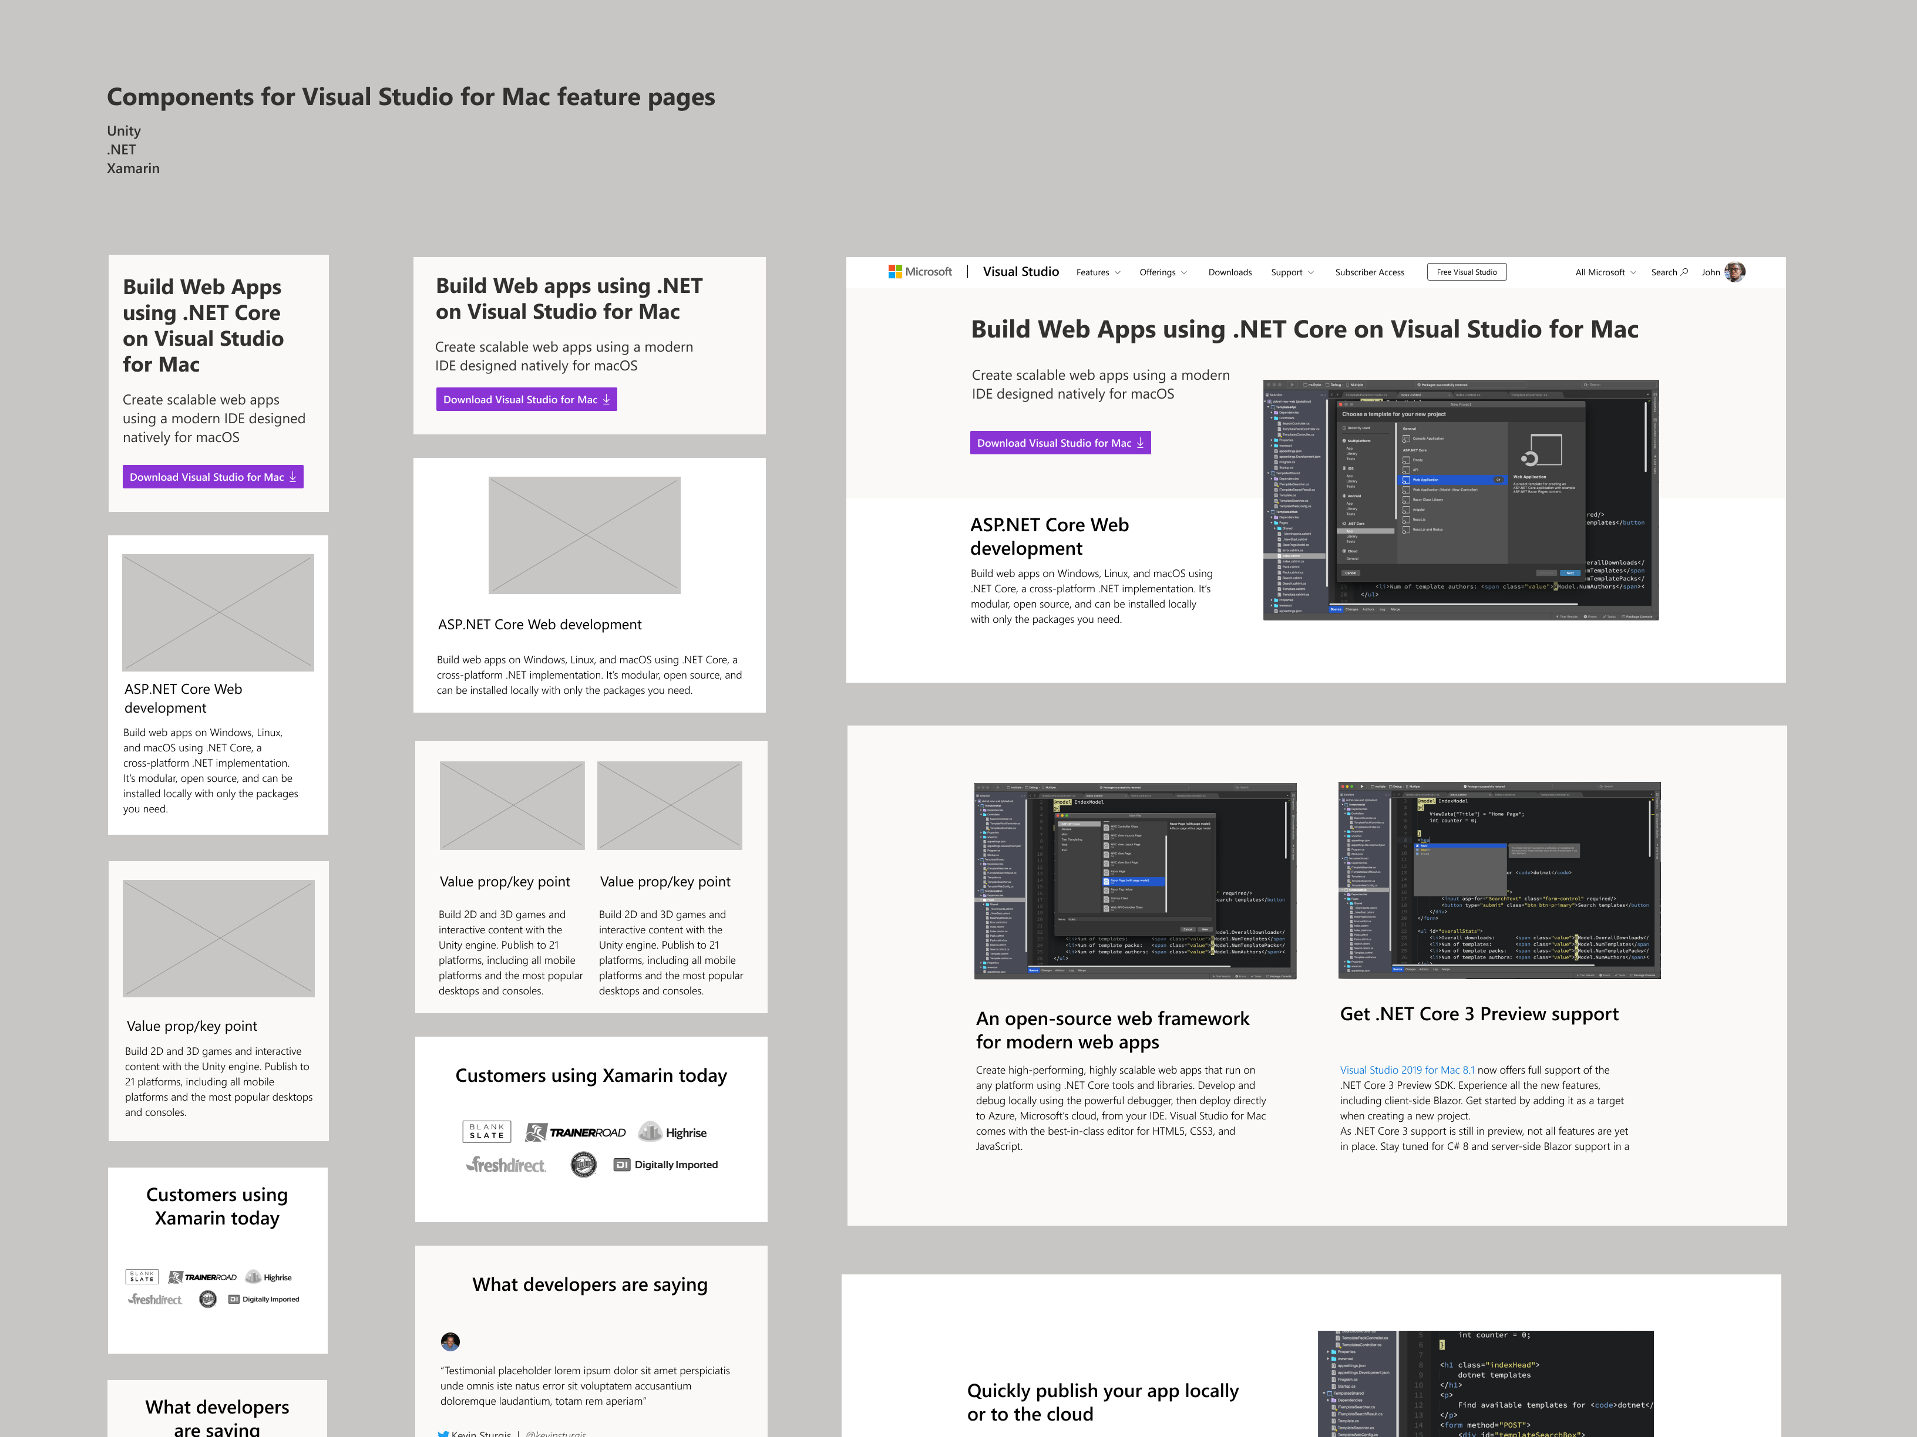Expand the Support dropdown in navigation
Viewport: 1917px width, 1437px height.
point(1292,272)
